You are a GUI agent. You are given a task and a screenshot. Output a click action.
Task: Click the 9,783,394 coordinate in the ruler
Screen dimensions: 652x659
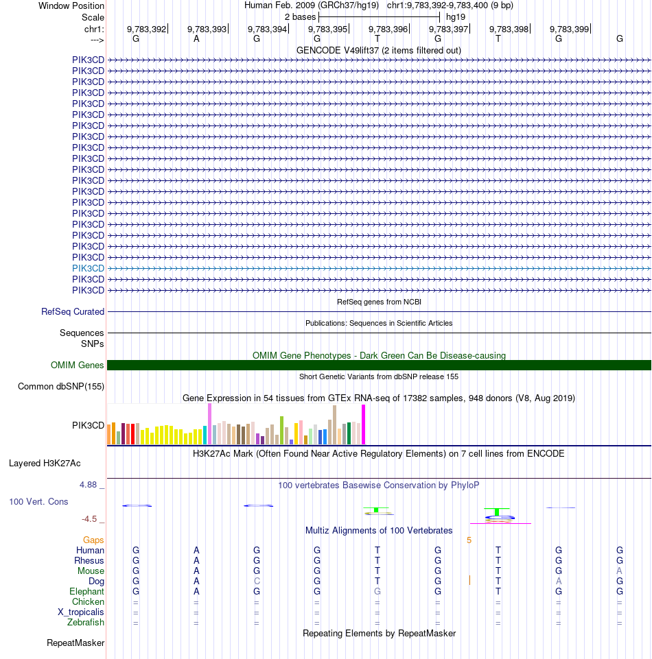point(267,29)
